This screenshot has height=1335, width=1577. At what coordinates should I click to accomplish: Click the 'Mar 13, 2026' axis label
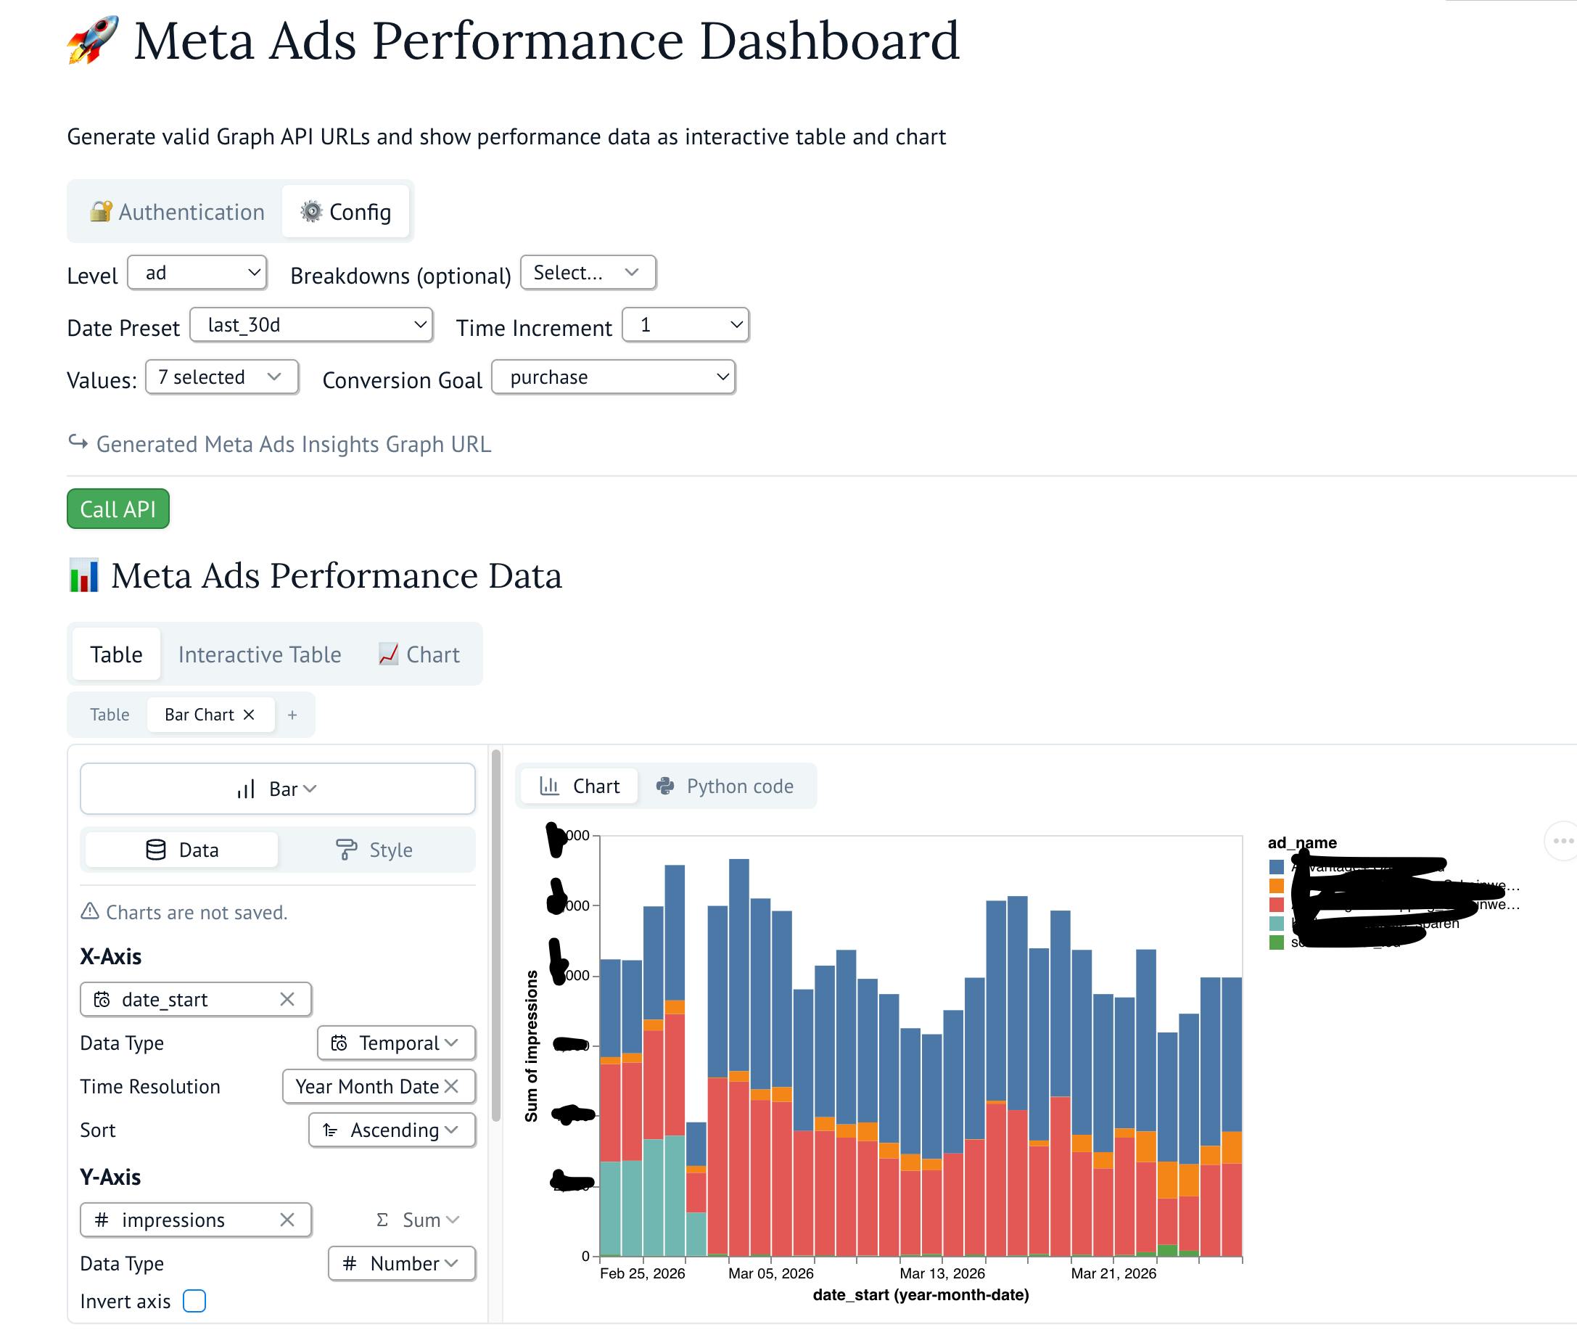942,1273
